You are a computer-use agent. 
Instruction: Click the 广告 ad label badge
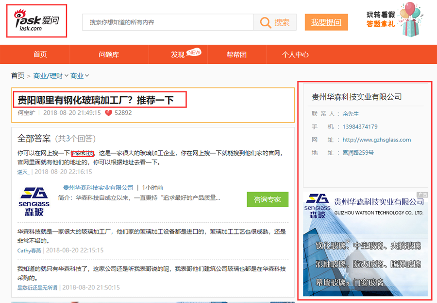[422, 195]
